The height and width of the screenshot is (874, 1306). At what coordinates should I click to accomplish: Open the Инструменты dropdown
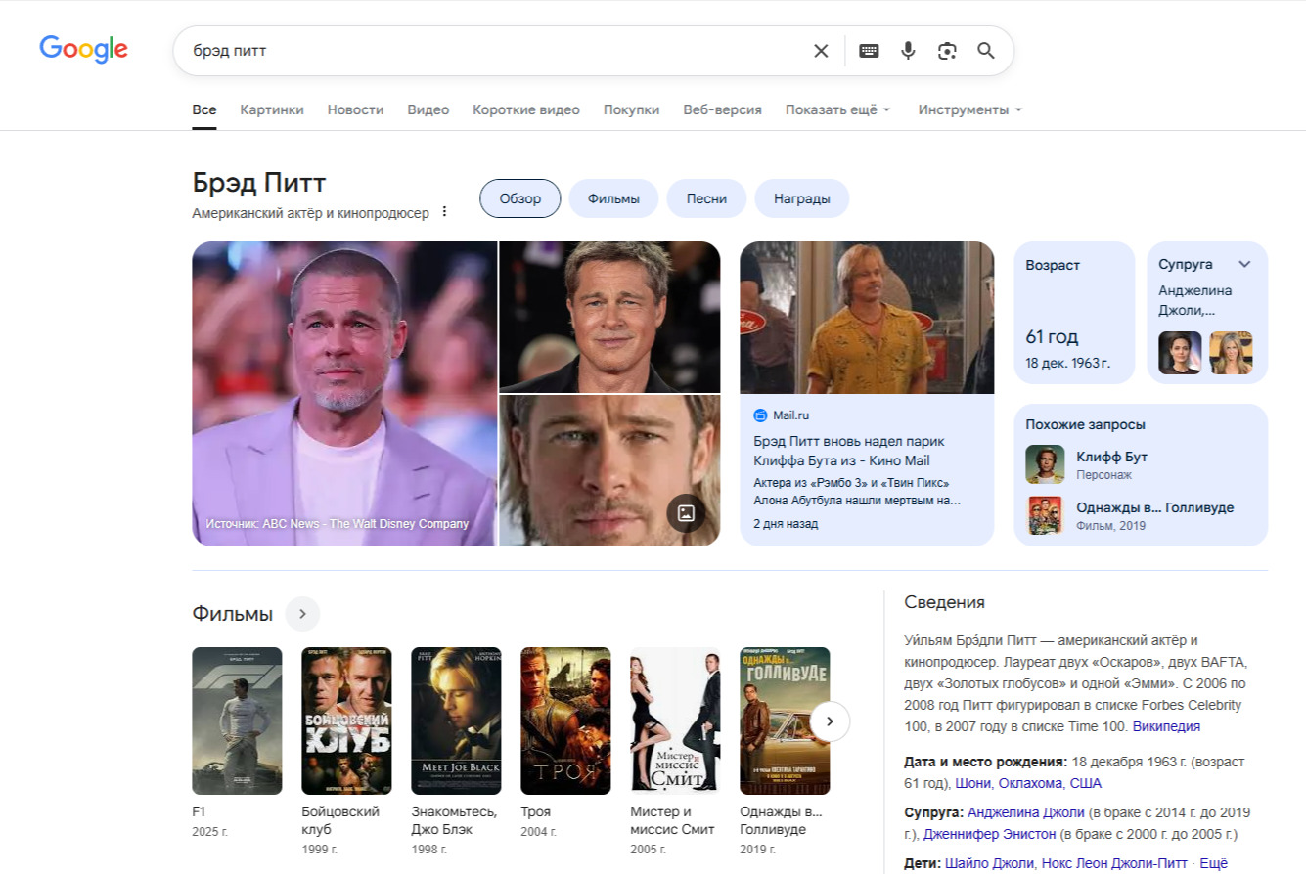click(969, 109)
